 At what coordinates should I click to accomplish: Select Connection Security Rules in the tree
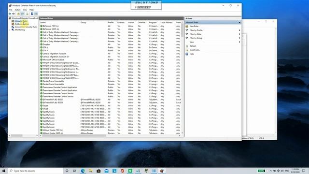(x=26, y=27)
